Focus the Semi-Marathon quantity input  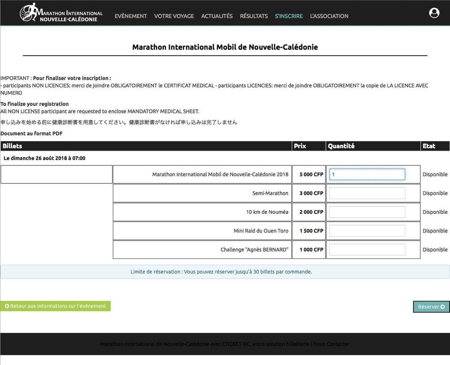click(367, 193)
